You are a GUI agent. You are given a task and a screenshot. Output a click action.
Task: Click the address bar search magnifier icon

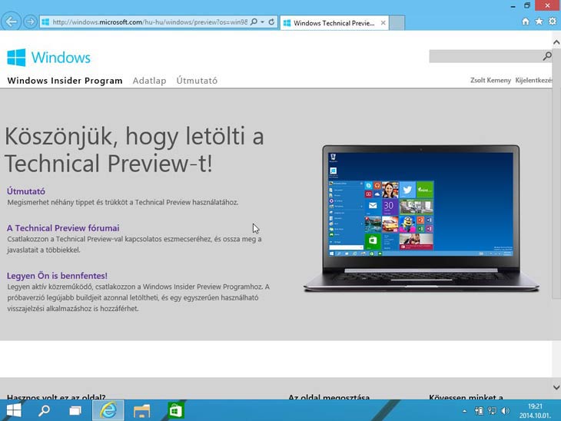[x=254, y=22]
